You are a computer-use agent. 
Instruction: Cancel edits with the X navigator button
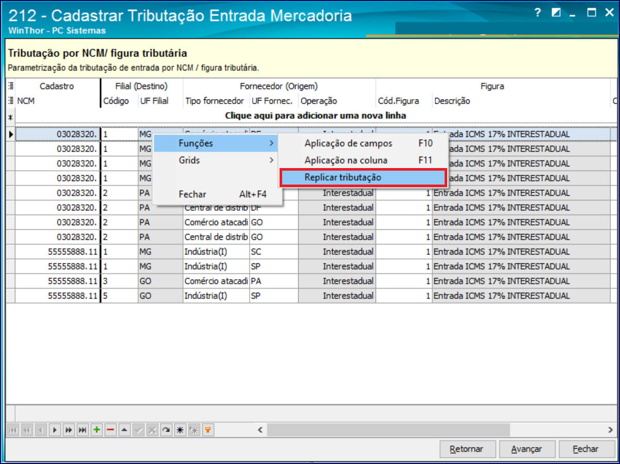(152, 430)
